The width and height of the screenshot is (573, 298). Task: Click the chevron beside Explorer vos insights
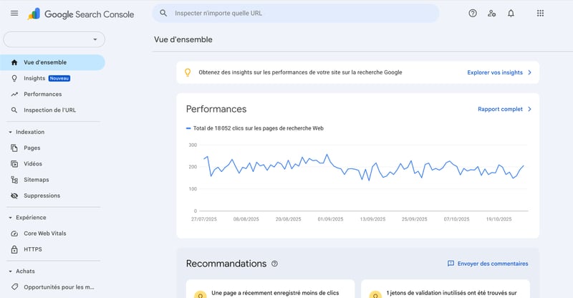(x=529, y=72)
